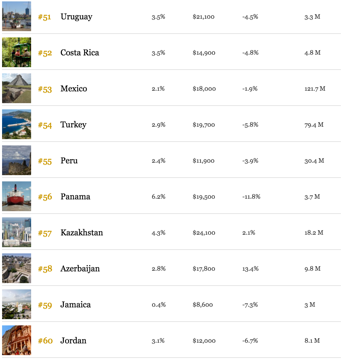345x360 pixels.
Task: Open the Mexico country profile
Action: coord(74,89)
